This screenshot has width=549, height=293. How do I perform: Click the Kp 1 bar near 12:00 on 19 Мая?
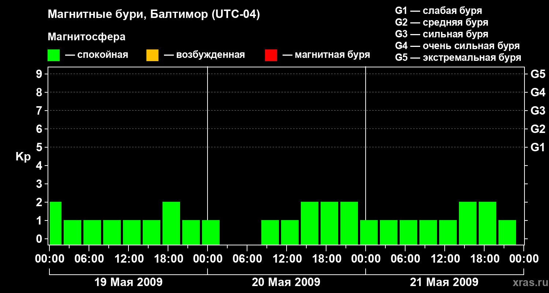[132, 232]
